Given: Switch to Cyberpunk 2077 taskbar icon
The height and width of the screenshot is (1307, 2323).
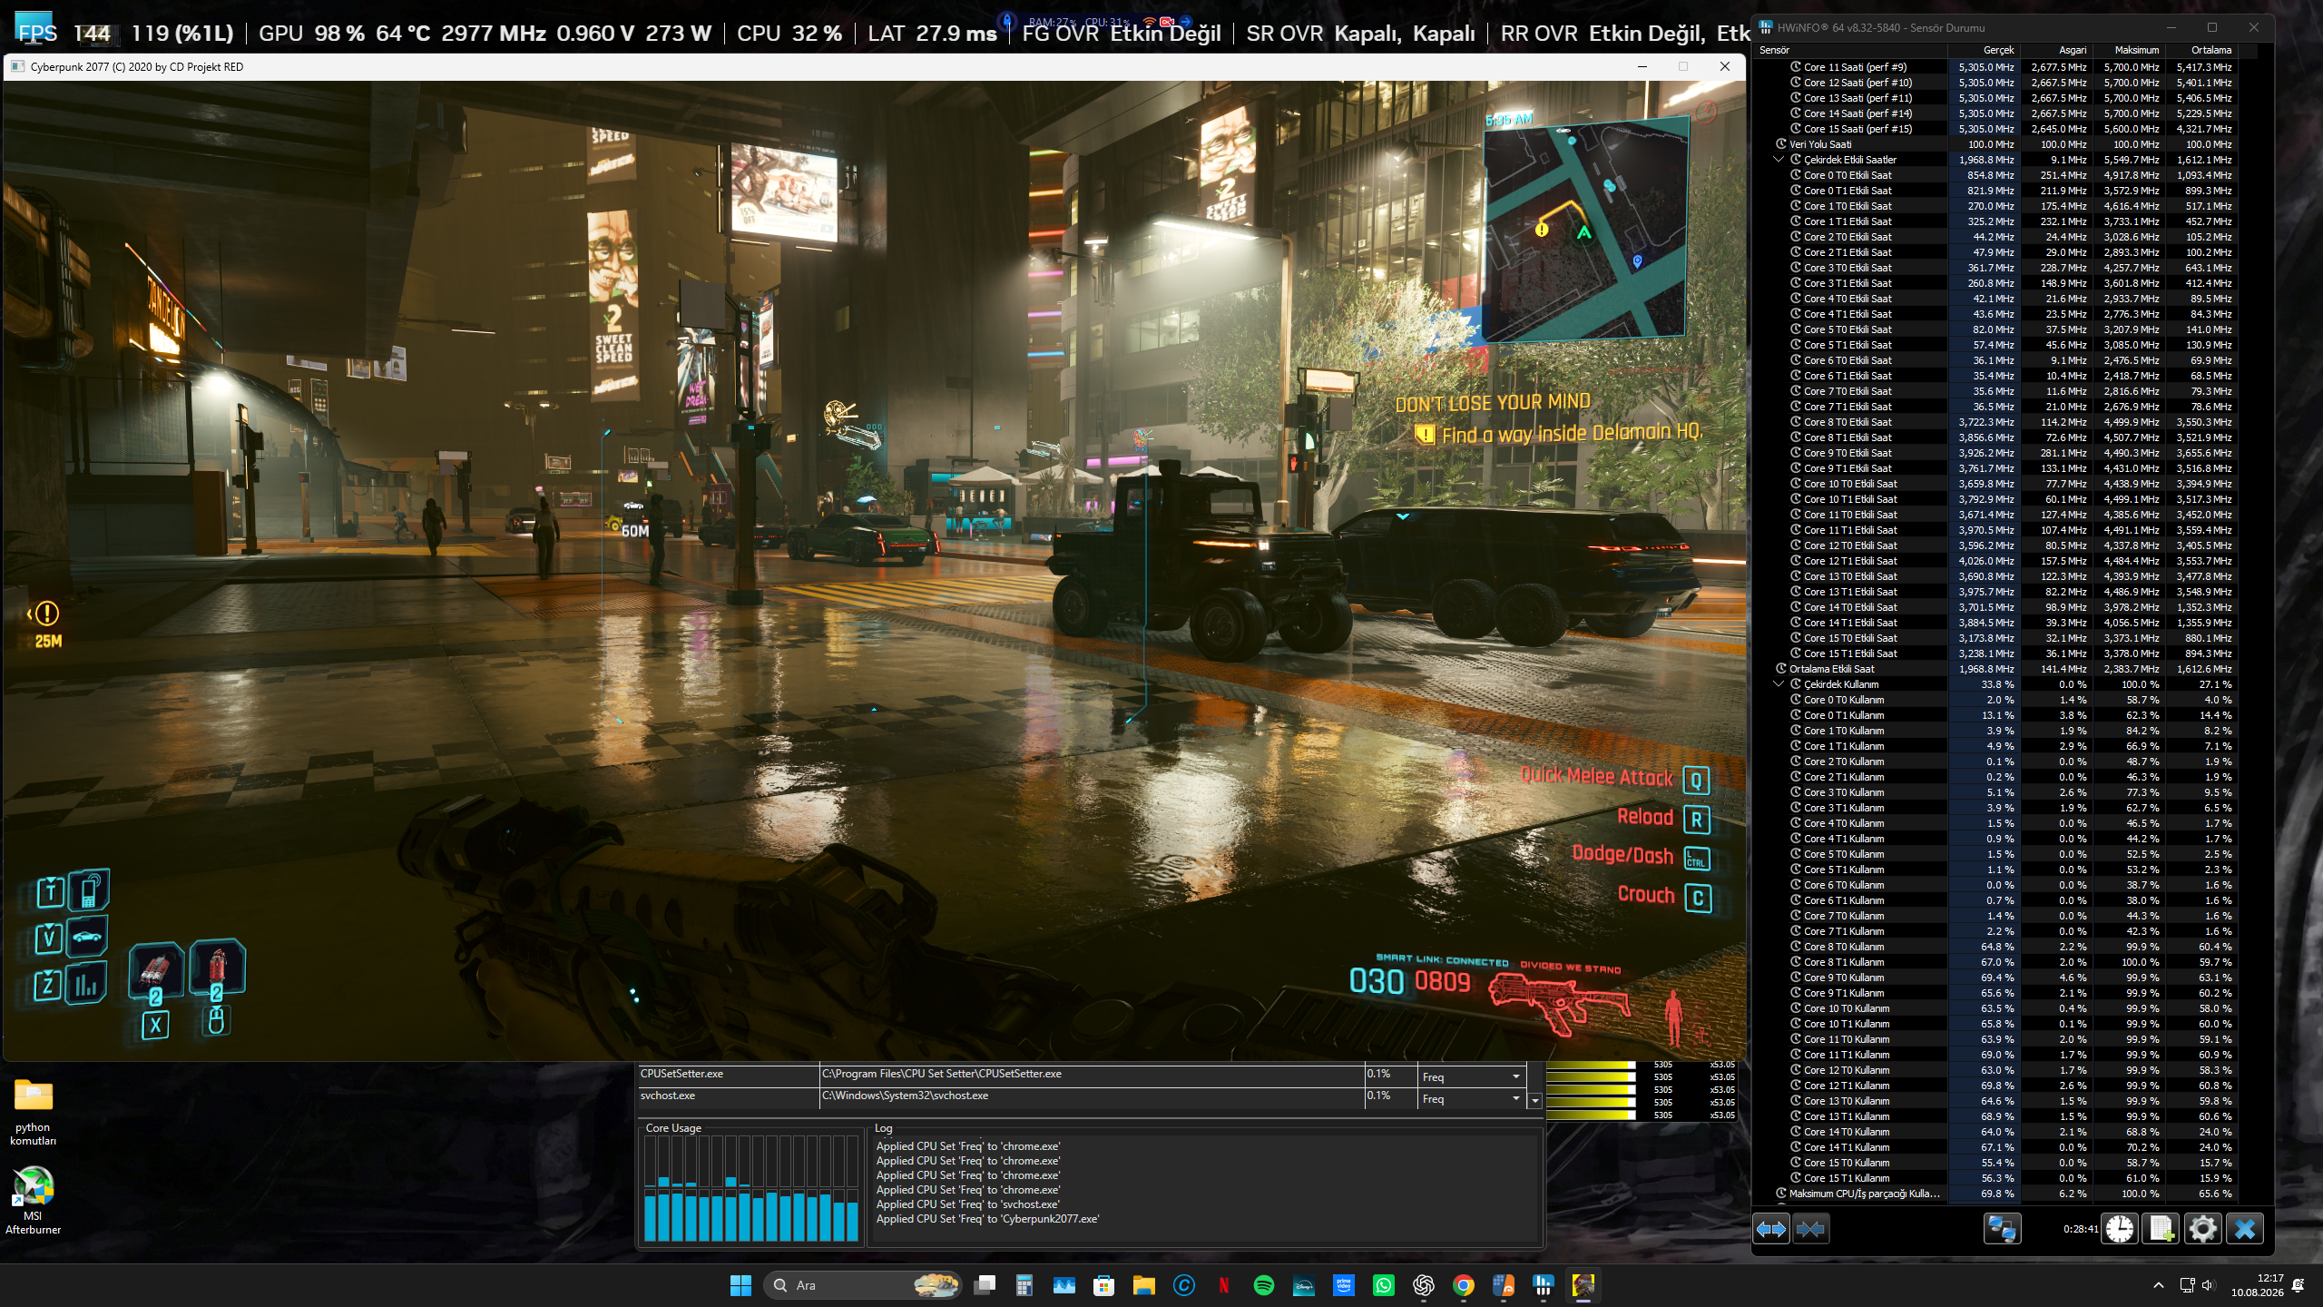Looking at the screenshot, I should (1583, 1285).
